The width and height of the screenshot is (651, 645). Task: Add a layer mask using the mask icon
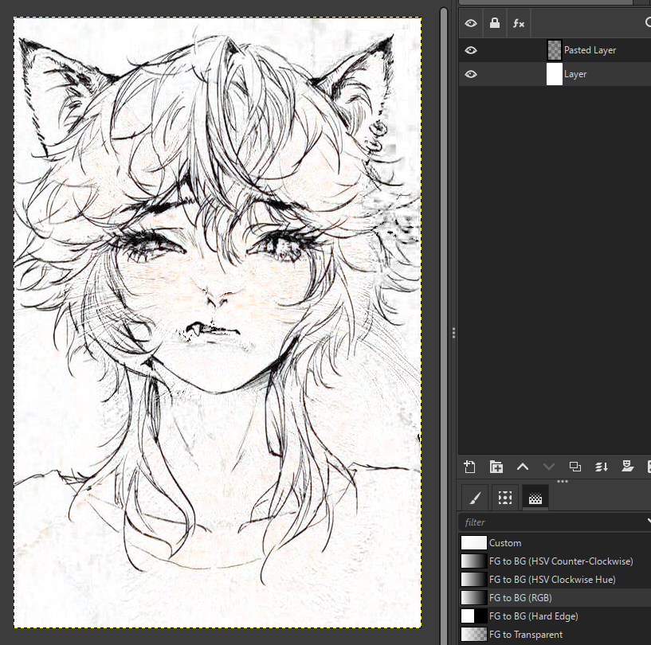(627, 466)
